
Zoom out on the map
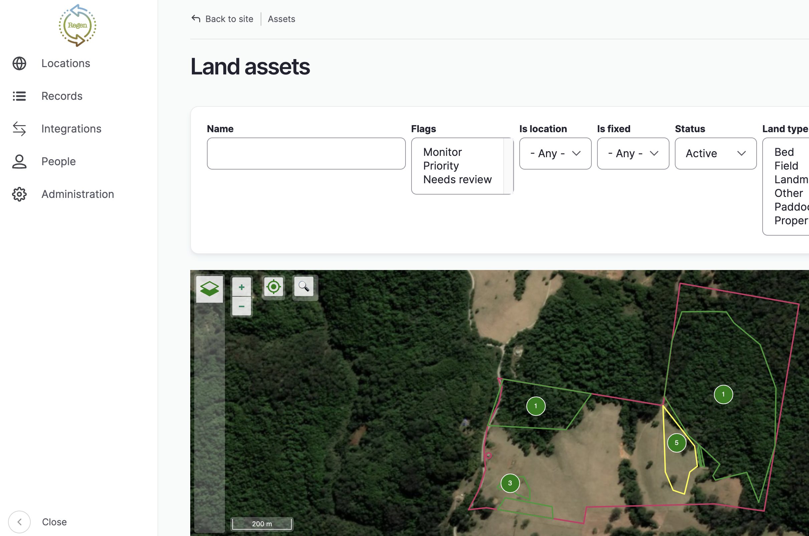(241, 306)
